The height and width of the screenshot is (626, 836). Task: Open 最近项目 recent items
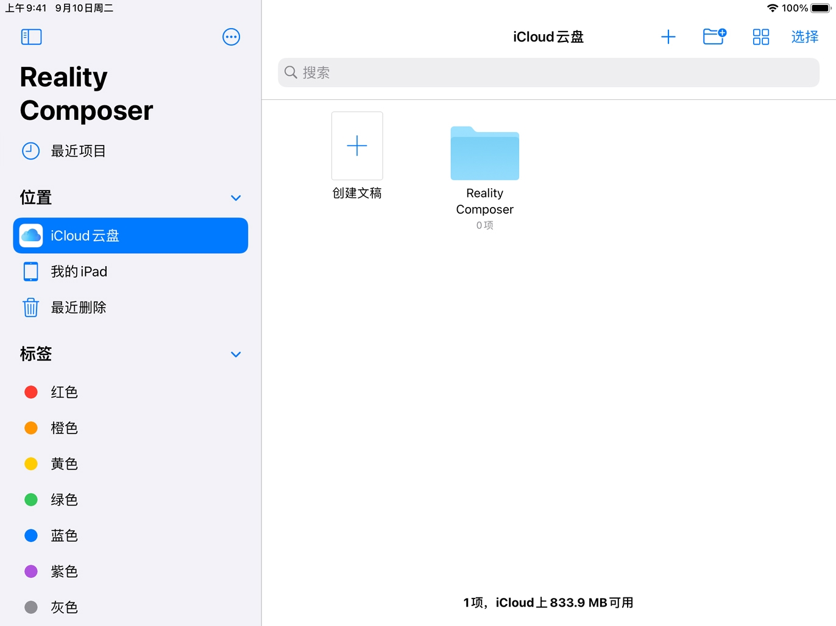[130, 151]
